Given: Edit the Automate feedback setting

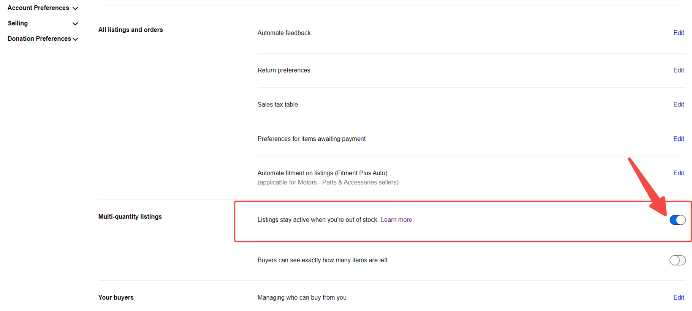Looking at the screenshot, I should [678, 33].
